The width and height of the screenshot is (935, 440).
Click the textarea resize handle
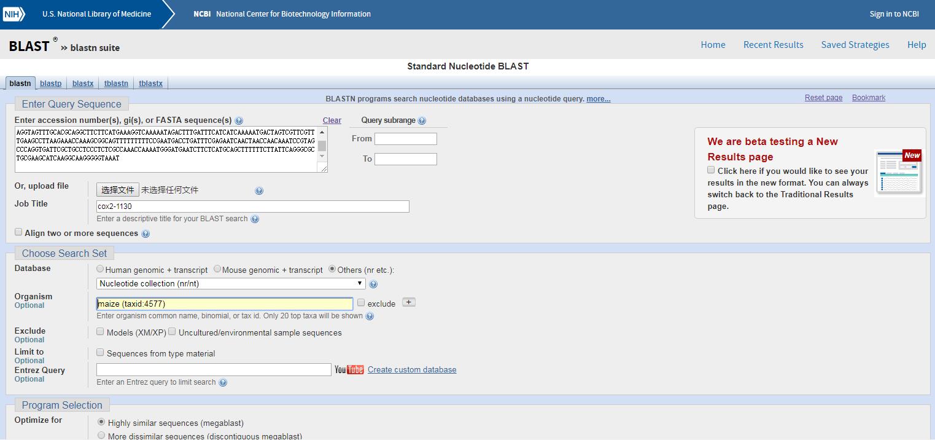pos(323,168)
